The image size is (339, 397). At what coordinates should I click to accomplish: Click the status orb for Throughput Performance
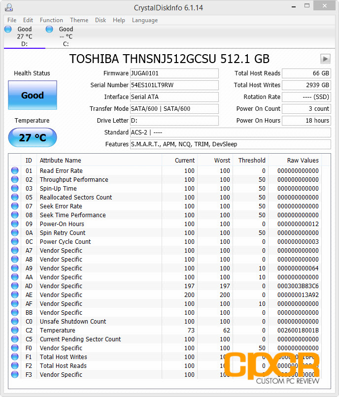[15, 179]
